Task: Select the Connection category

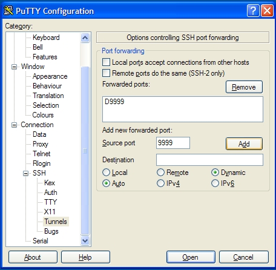Action: (x=37, y=125)
